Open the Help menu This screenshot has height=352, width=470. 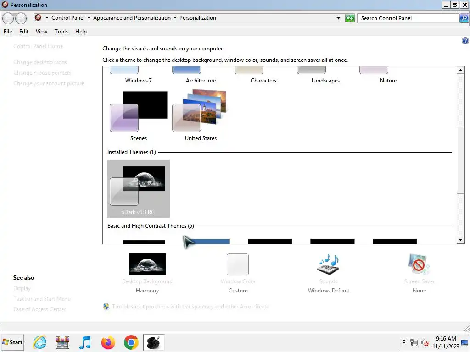[x=81, y=32]
